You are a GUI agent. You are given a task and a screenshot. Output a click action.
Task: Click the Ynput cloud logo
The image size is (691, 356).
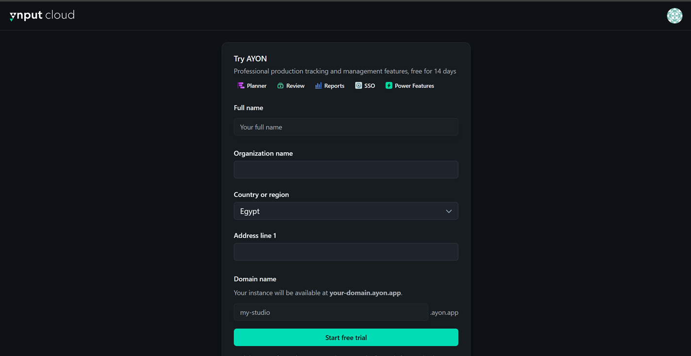[x=42, y=16]
